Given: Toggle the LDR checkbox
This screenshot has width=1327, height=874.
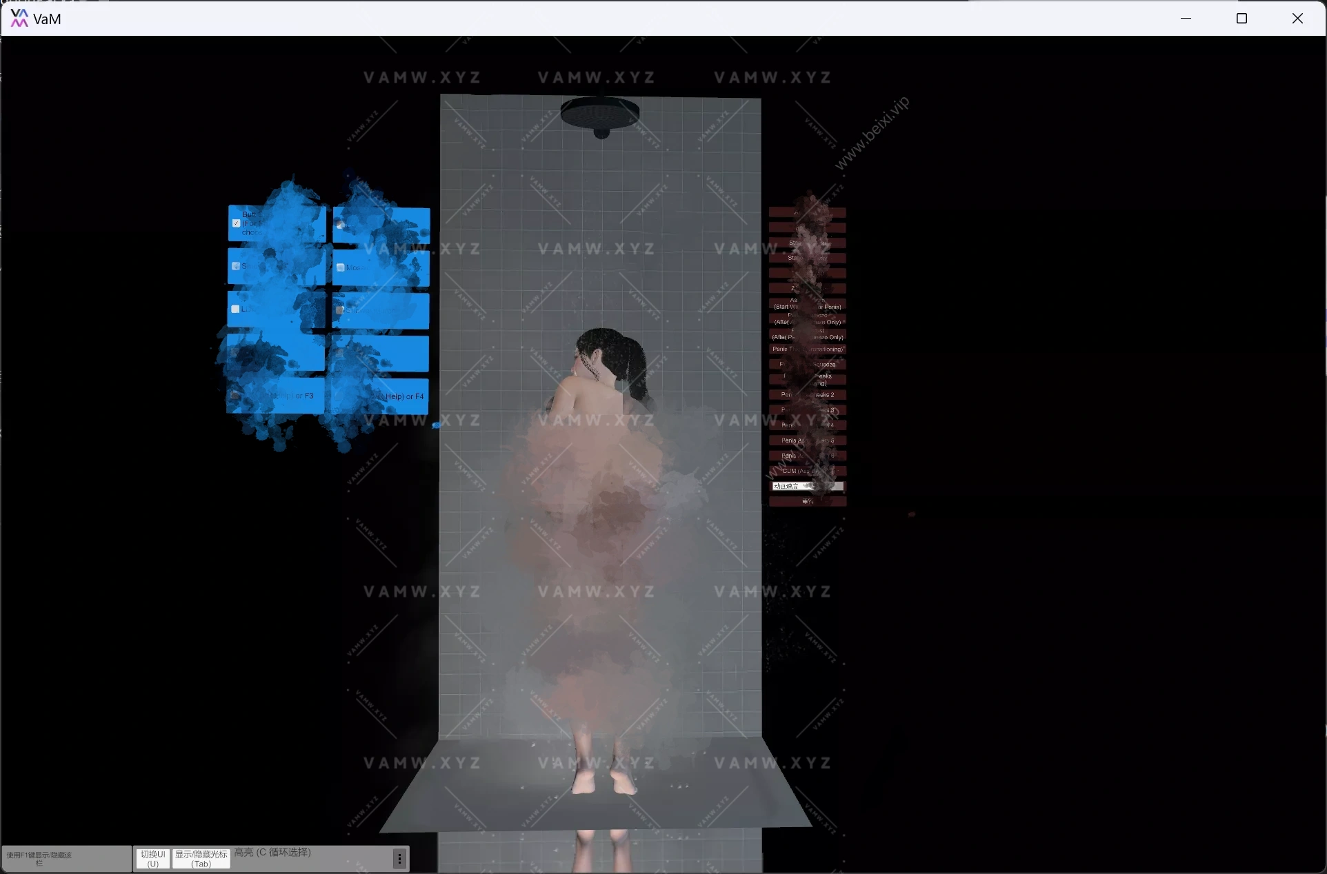Looking at the screenshot, I should pos(235,307).
